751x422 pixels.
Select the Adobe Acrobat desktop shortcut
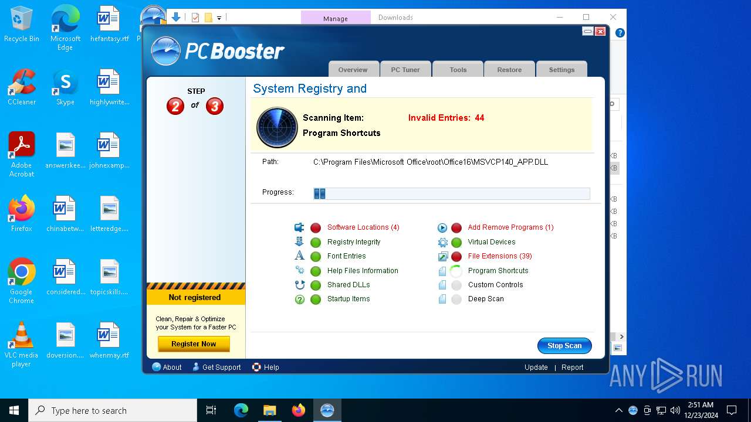[x=22, y=155]
